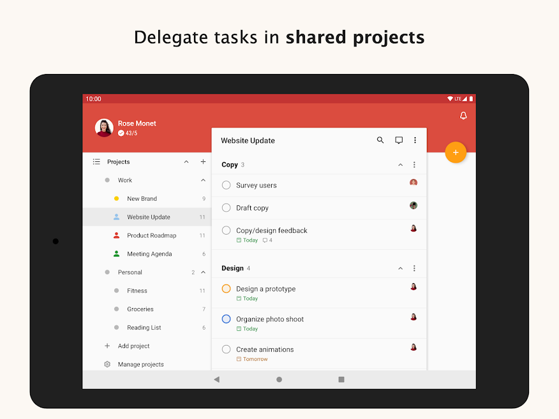
Task: Open Website Update three-dot overflow menu
Action: tap(415, 140)
